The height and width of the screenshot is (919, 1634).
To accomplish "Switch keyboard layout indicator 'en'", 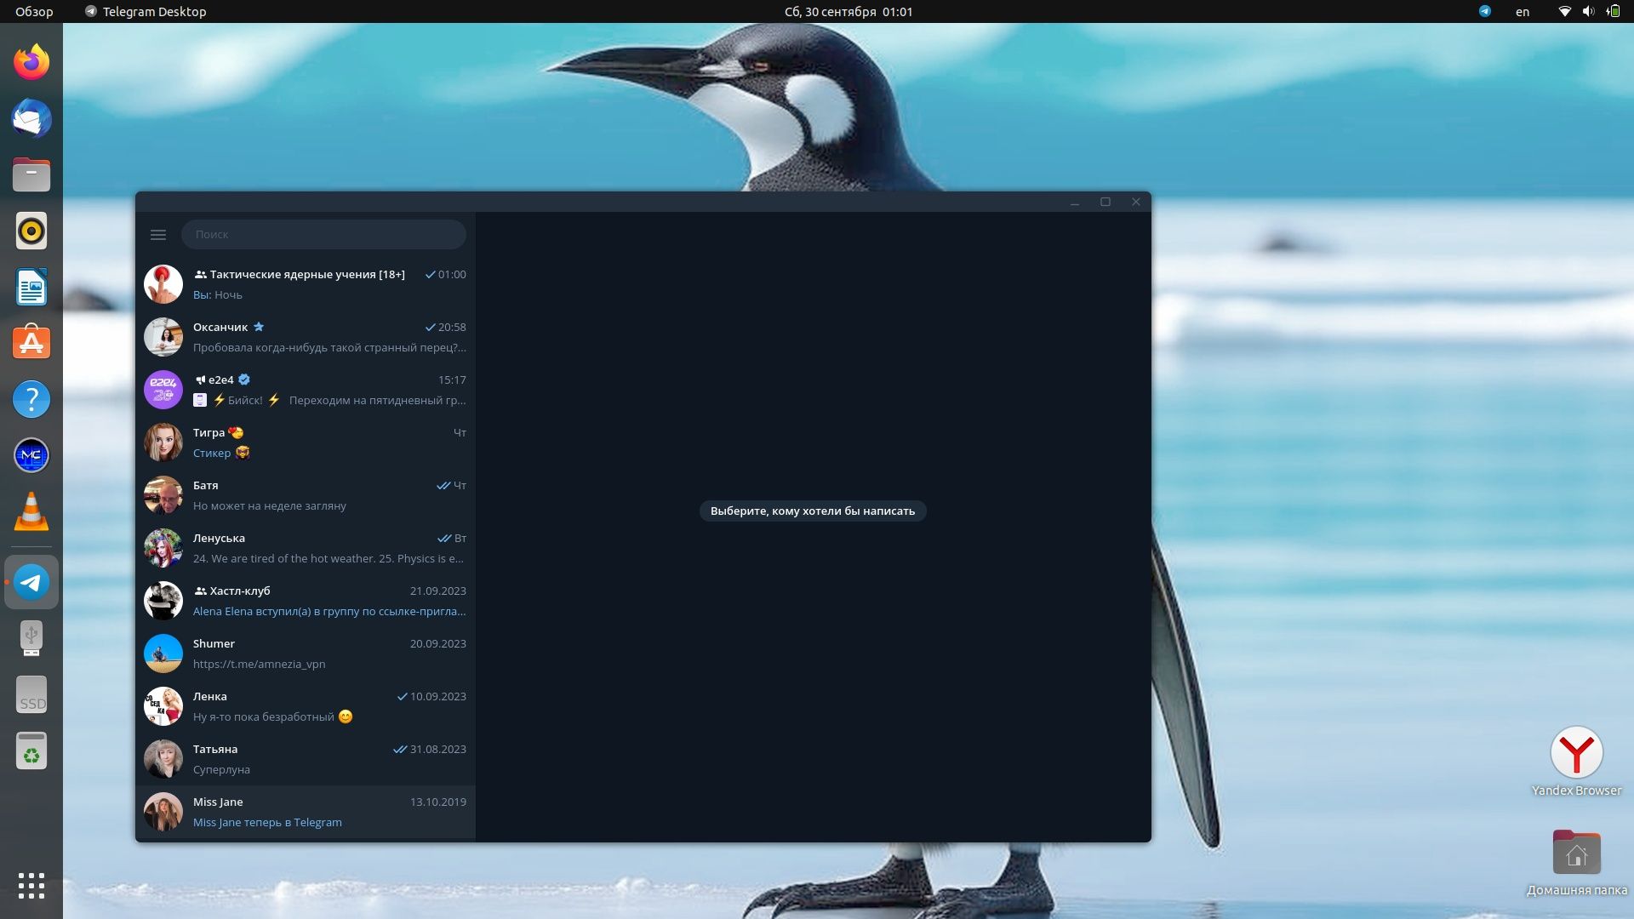I will pyautogui.click(x=1523, y=12).
